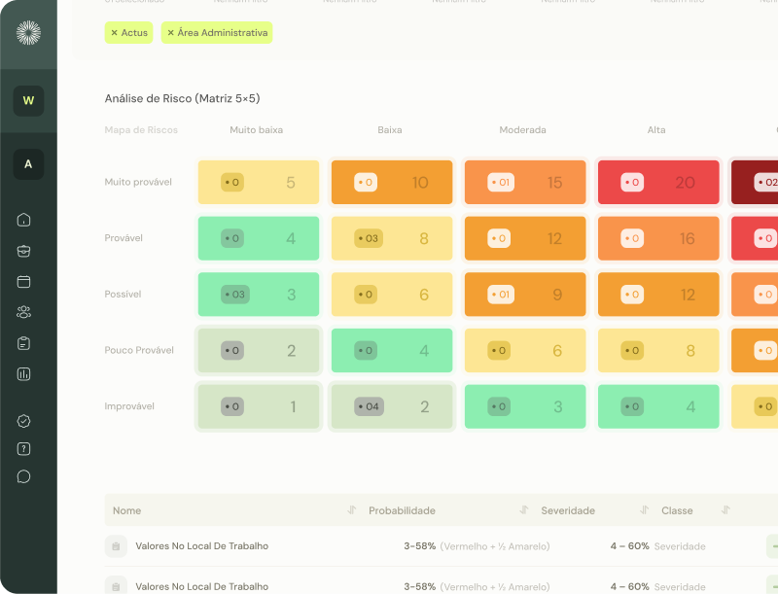Select the dark red Muito provável cell with 02
The height and width of the screenshot is (594, 778).
pos(755,183)
